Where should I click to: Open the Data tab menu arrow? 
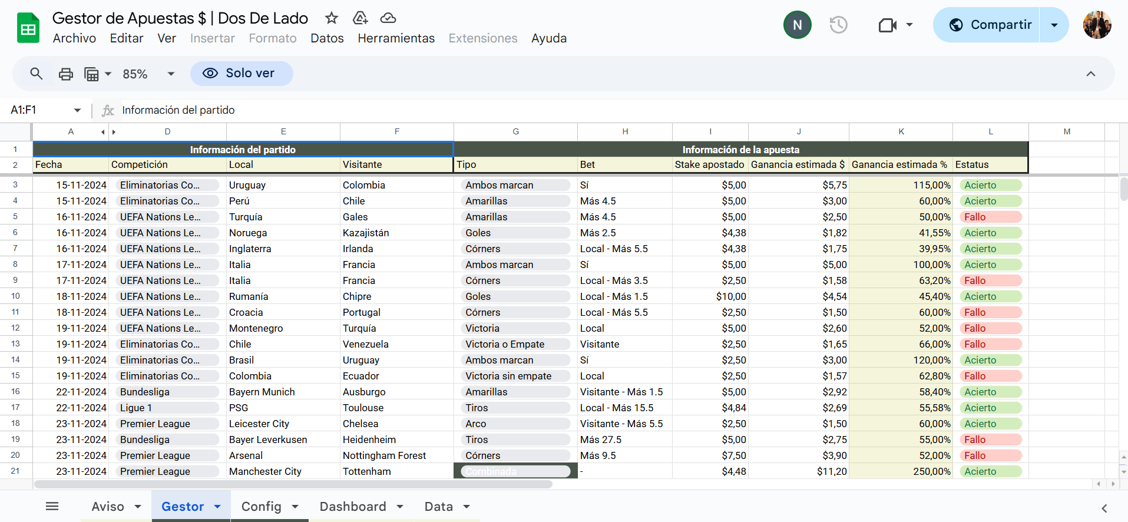click(x=467, y=507)
